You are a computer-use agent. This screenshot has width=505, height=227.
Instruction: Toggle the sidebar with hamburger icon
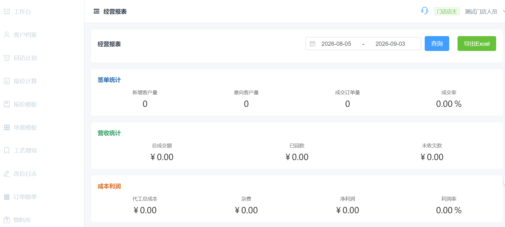[x=96, y=11]
